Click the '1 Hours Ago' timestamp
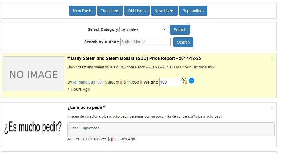282x154 pixels. coord(79,89)
